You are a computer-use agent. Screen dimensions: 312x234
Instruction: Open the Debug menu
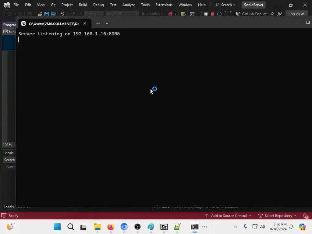[98, 5]
